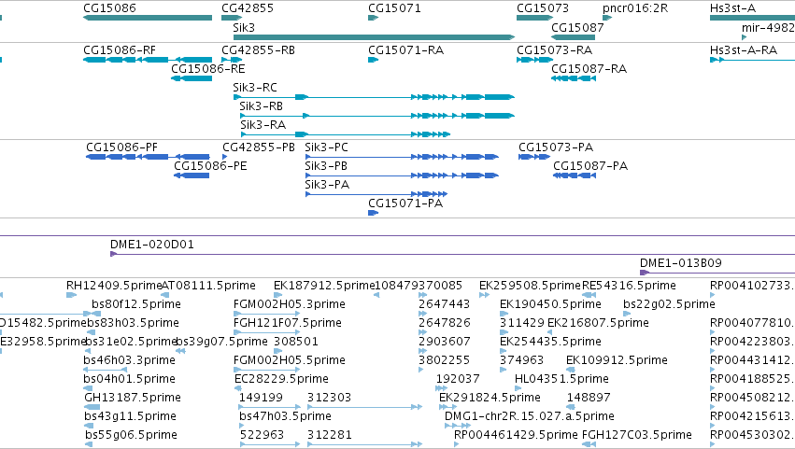Open the EC28229.5prime EST label
This screenshot has width=795, height=449.
pyautogui.click(x=281, y=380)
